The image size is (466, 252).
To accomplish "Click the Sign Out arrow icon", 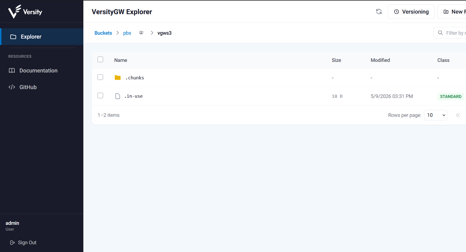I will [x=12, y=243].
